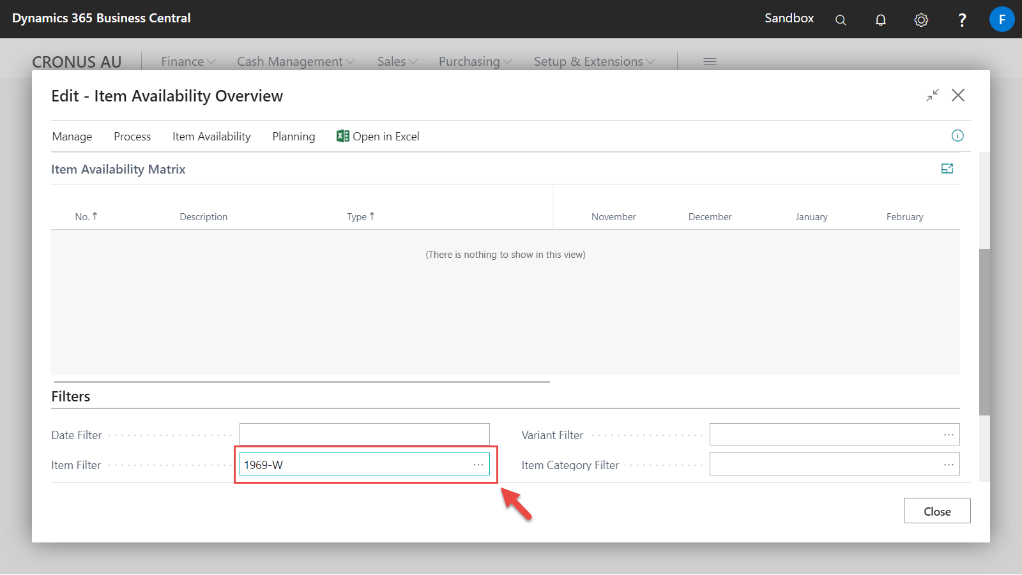Click into the Date Filter field
The height and width of the screenshot is (575, 1022).
365,435
